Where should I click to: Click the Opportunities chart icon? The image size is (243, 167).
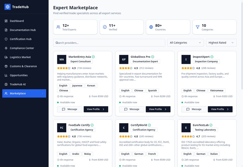coord(6,75)
